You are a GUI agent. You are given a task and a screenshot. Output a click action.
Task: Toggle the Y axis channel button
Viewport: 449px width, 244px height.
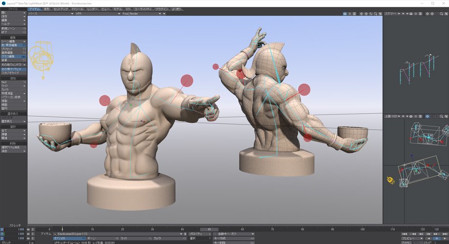click(2, 234)
